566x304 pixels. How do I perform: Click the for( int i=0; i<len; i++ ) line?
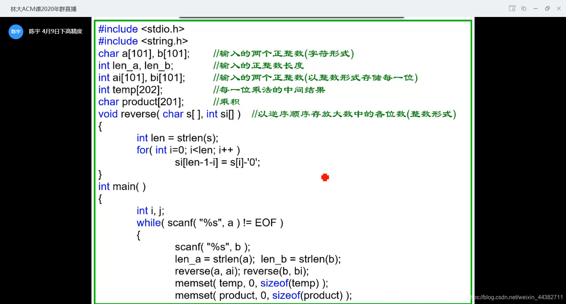[x=189, y=150]
